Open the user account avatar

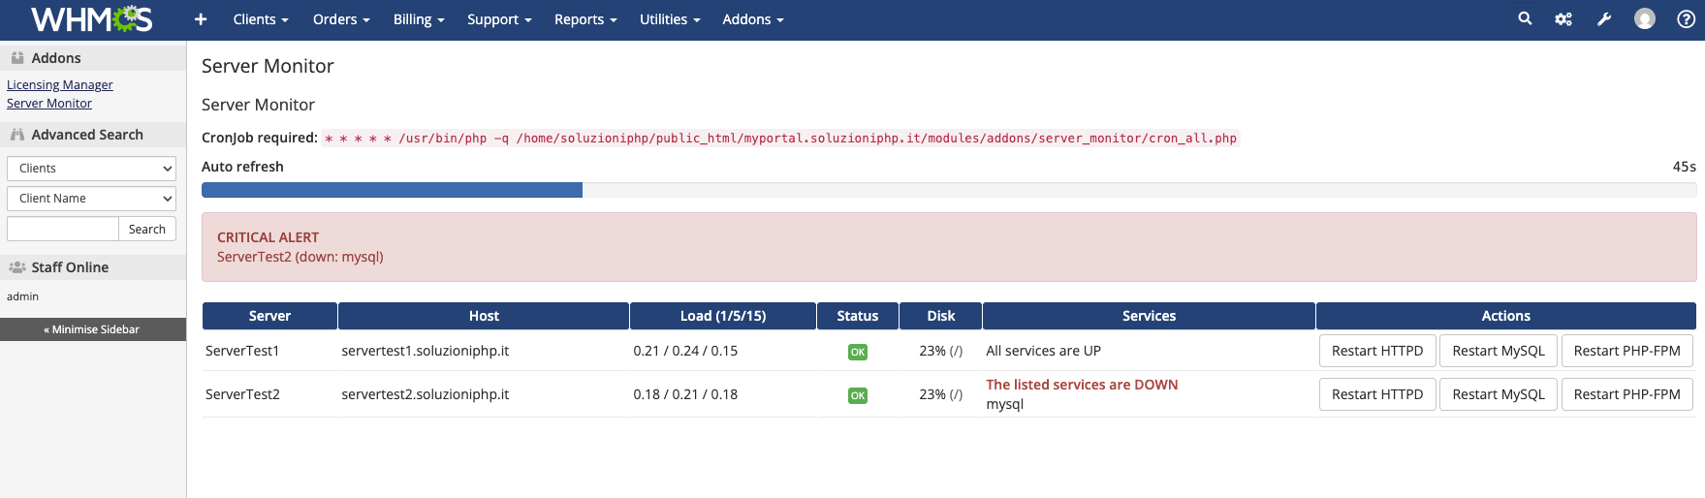(x=1645, y=19)
